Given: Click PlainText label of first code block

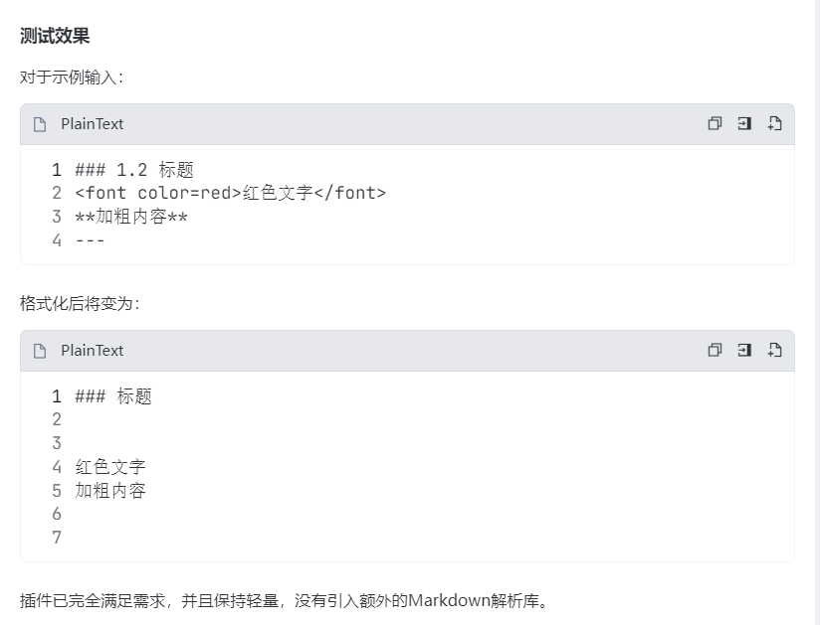Looking at the screenshot, I should (92, 124).
